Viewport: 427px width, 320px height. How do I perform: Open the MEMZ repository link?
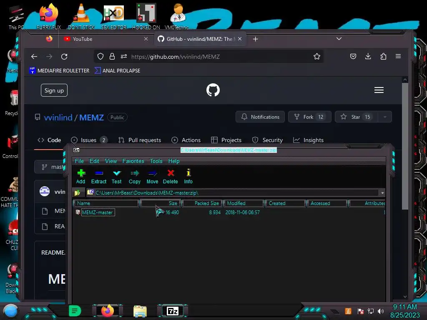[x=91, y=117]
